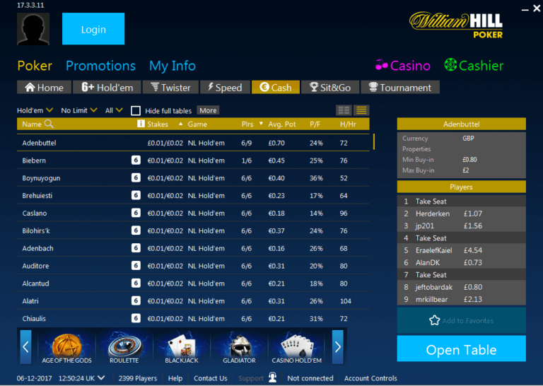Sort by Avg. Pot column header
Image resolution: width=543 pixels, height=386 pixels.
[282, 124]
